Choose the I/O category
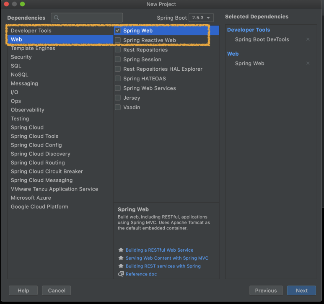 pyautogui.click(x=60, y=92)
